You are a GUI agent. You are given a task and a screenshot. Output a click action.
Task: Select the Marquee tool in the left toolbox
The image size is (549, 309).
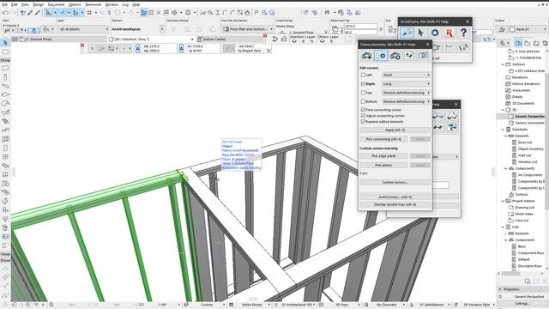5,51
